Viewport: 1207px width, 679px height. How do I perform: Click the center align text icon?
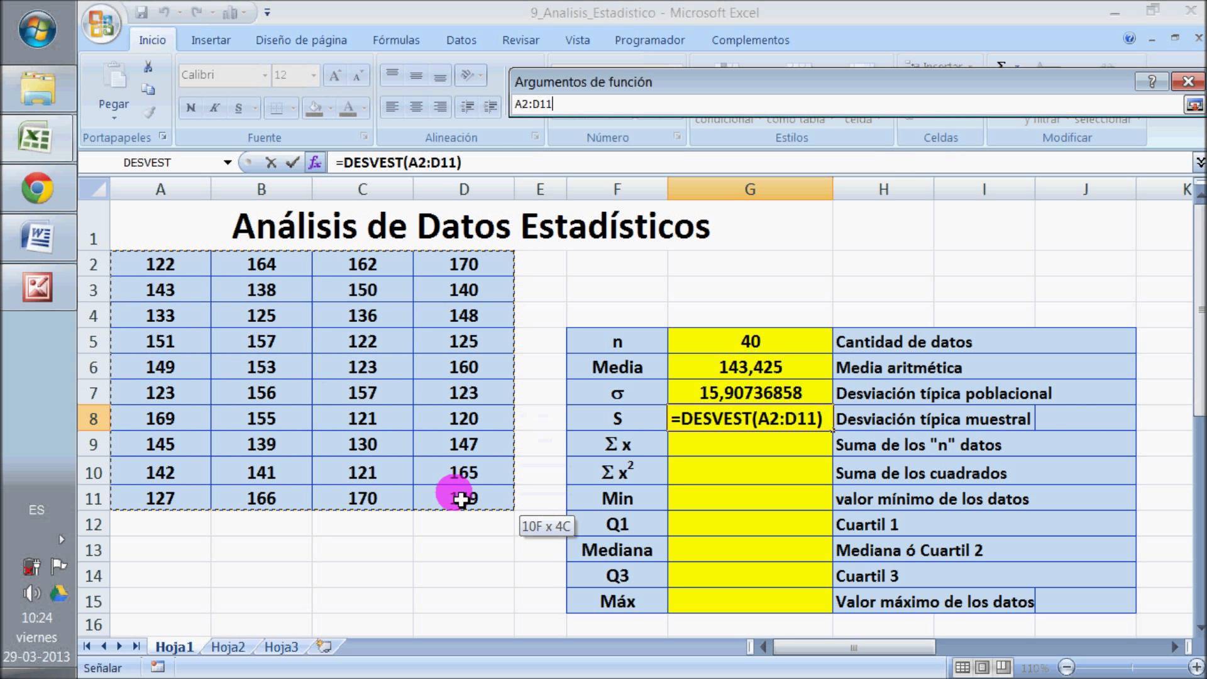click(416, 108)
